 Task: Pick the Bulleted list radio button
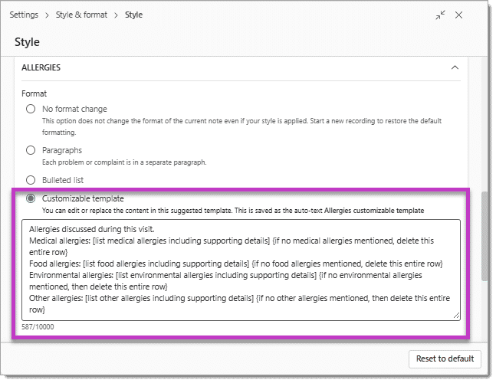click(31, 180)
